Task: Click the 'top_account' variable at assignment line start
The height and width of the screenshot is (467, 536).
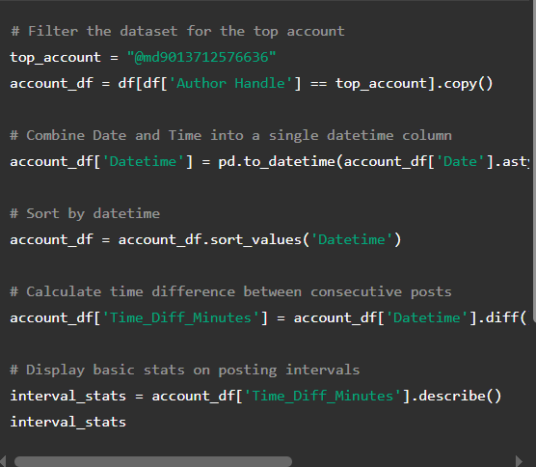Action: coord(56,57)
